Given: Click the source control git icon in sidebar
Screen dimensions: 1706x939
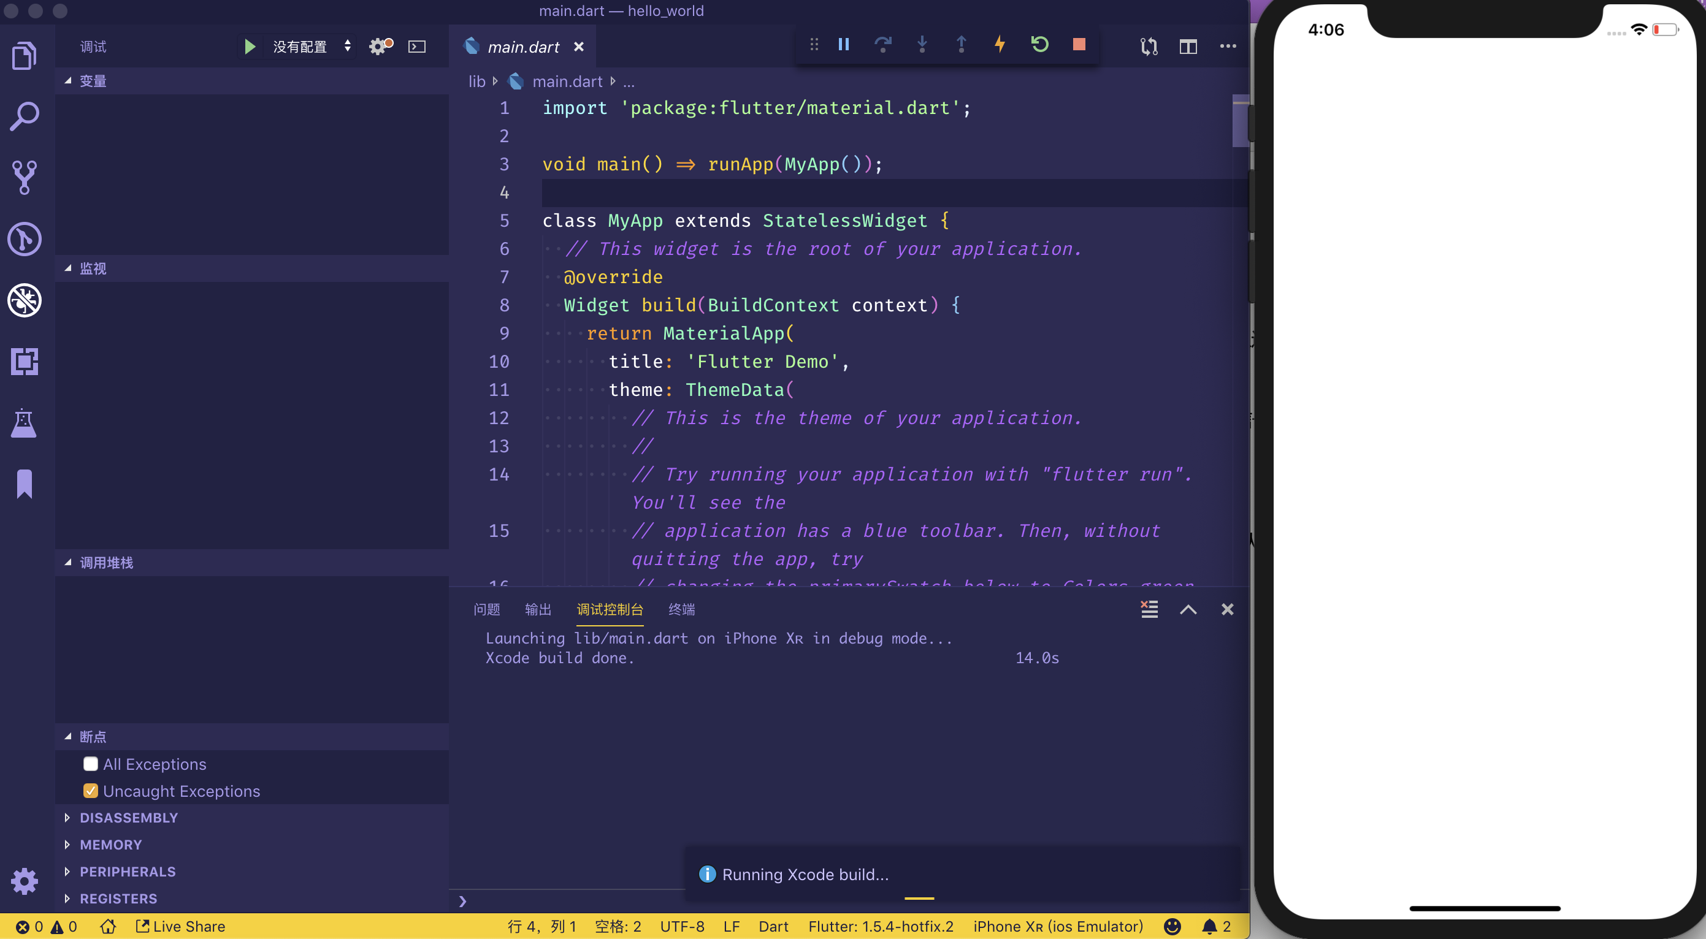Looking at the screenshot, I should point(23,176).
